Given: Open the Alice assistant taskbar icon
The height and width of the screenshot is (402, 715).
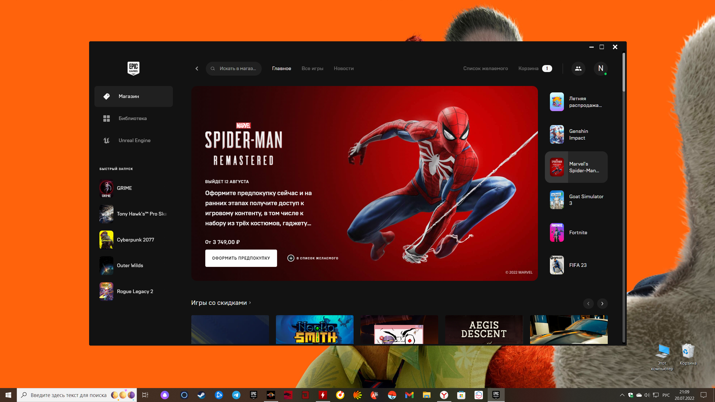Looking at the screenshot, I should point(165,395).
